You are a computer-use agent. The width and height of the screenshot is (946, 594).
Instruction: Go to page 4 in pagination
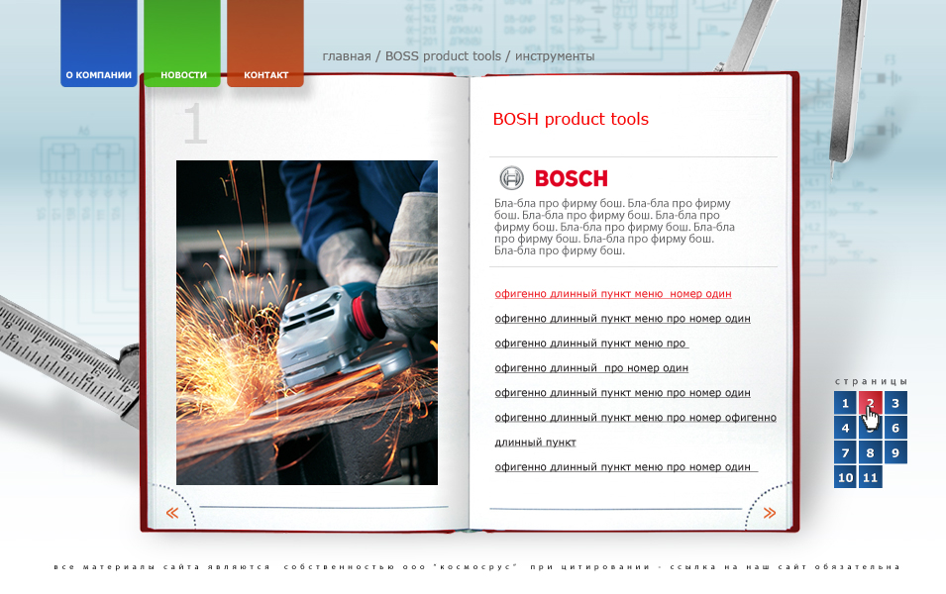click(x=845, y=428)
